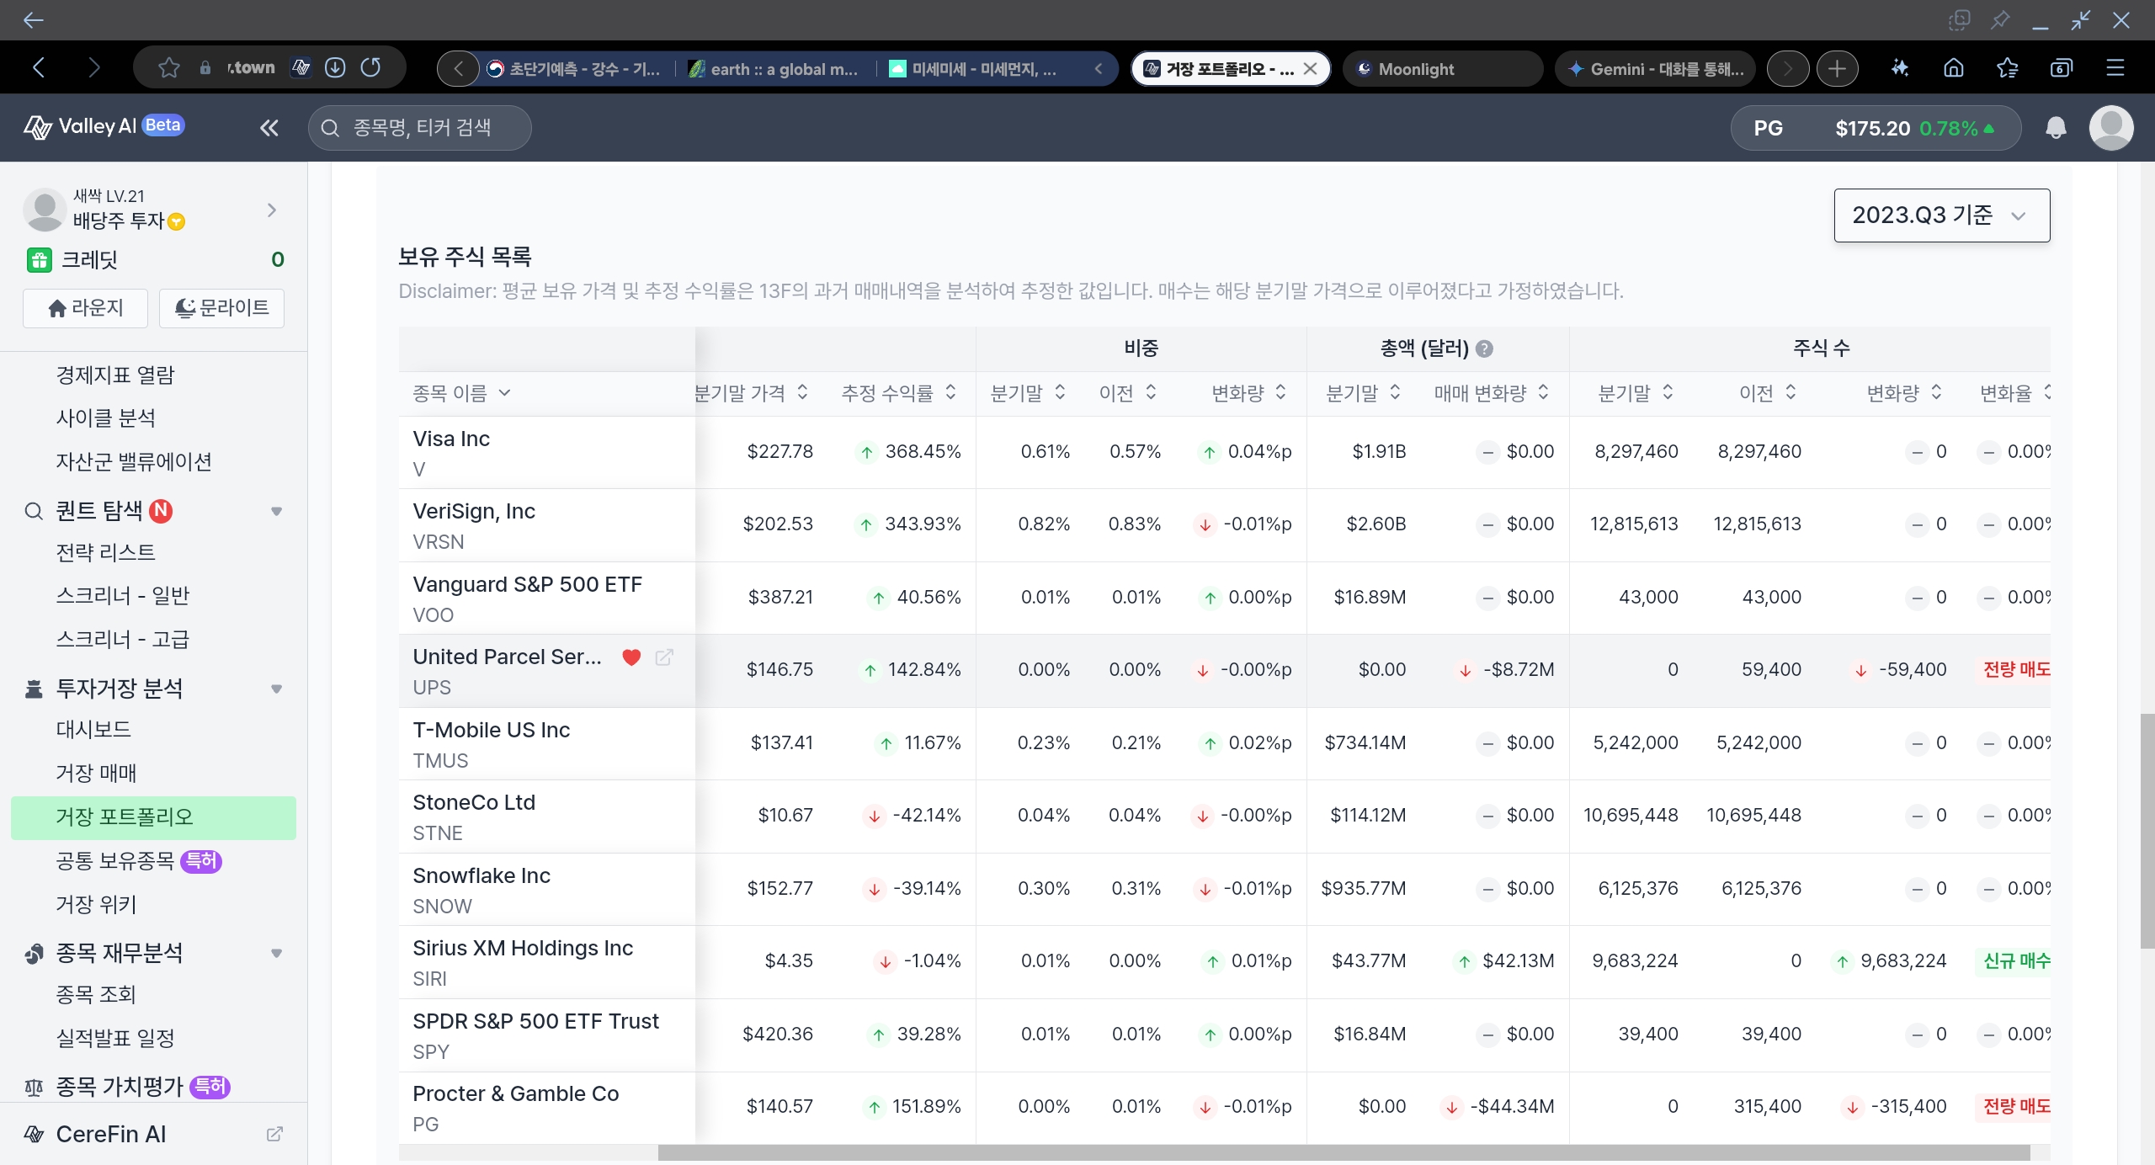
Task: Open the user profile avatar
Action: coord(2111,128)
